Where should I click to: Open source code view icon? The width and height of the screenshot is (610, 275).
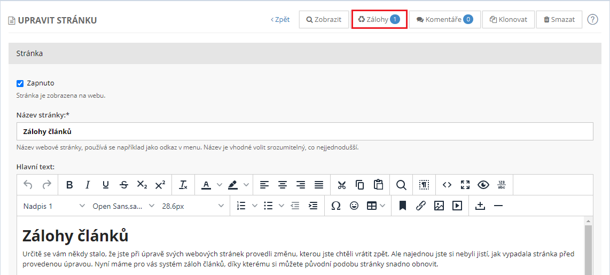[447, 185]
